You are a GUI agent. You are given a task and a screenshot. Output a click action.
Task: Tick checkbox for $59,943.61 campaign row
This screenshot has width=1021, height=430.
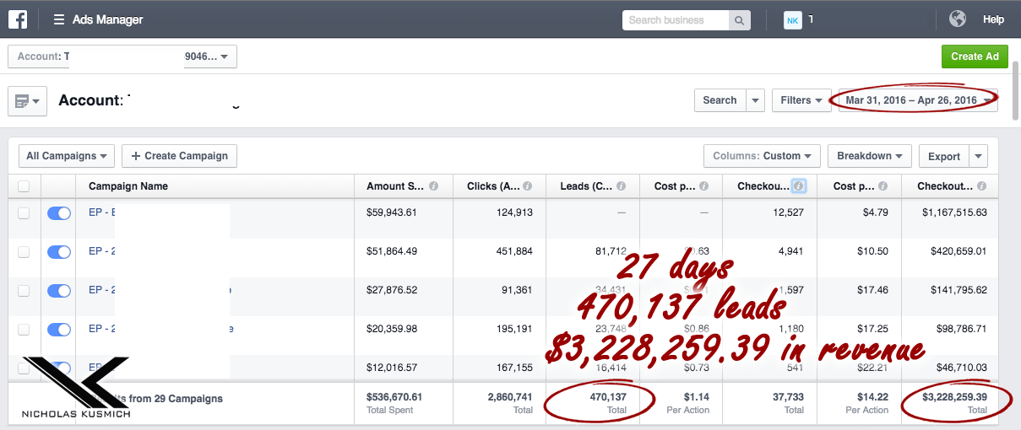(x=24, y=213)
